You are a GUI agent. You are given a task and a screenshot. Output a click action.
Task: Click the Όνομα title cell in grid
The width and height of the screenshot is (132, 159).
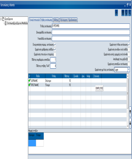click(54, 85)
